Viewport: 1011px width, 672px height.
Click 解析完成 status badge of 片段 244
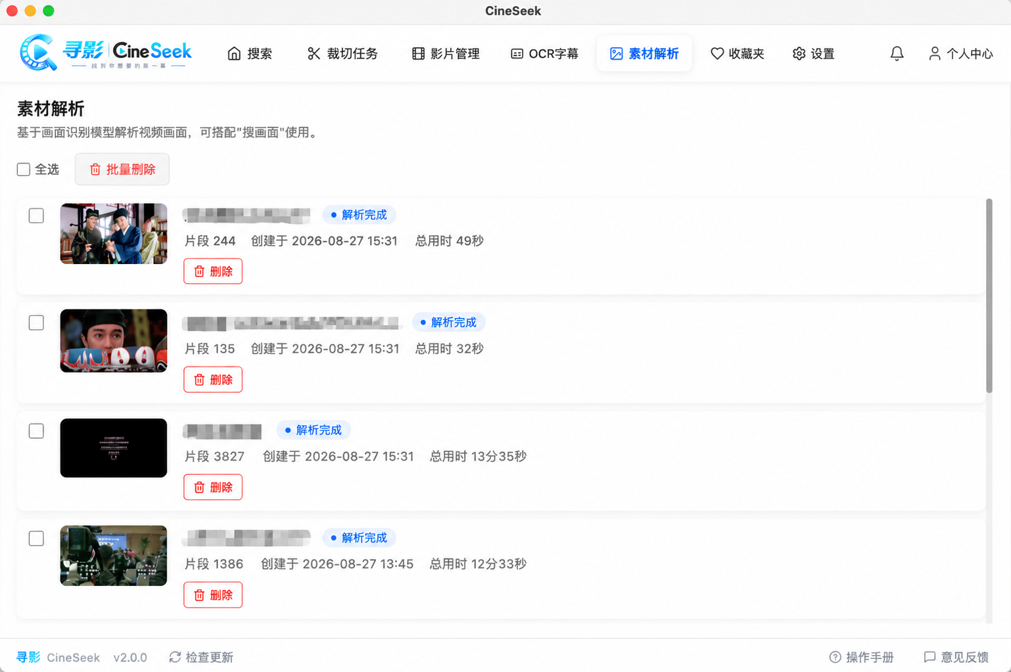tap(359, 215)
